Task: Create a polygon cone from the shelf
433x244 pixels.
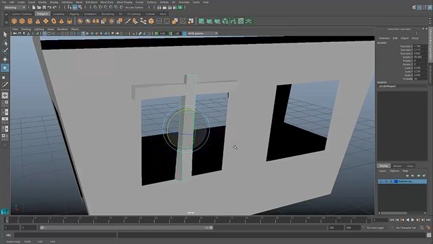Action: [38, 21]
